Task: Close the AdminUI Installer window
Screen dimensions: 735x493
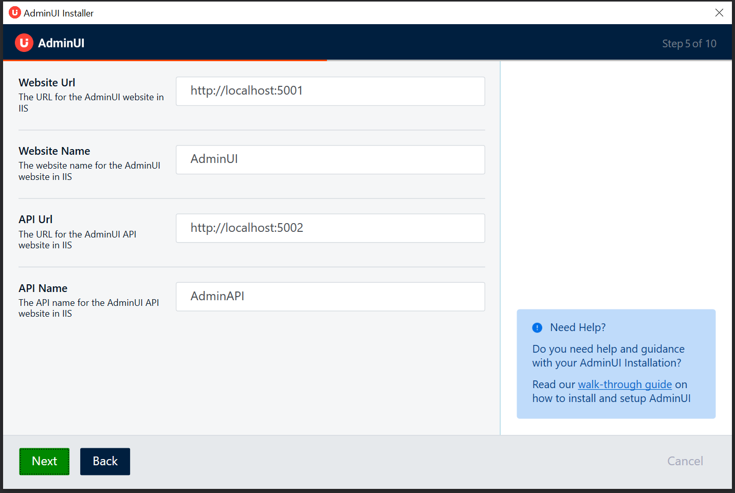Action: 719,12
